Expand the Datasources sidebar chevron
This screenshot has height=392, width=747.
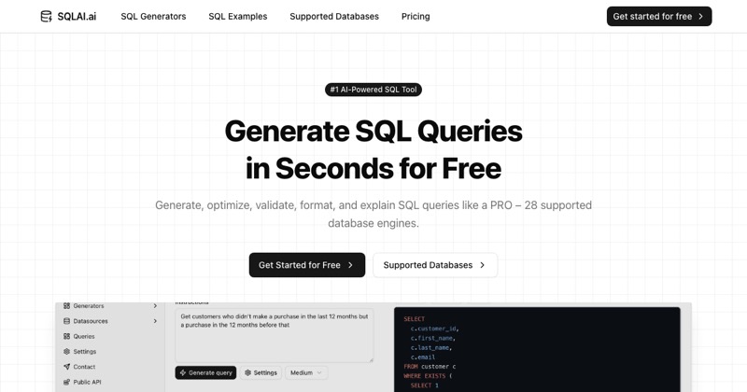click(155, 321)
